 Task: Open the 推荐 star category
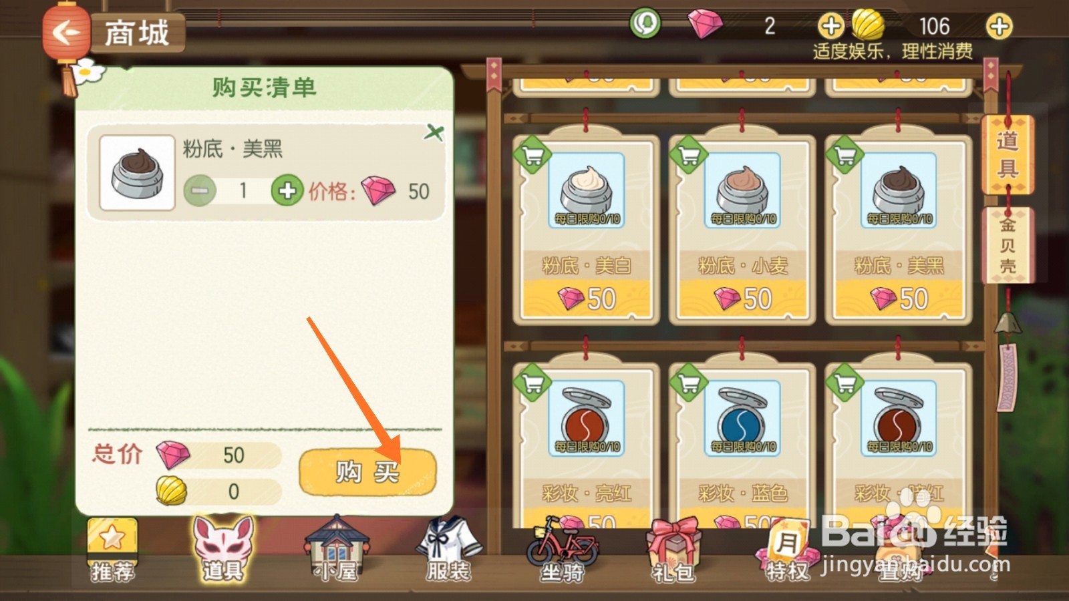(112, 550)
